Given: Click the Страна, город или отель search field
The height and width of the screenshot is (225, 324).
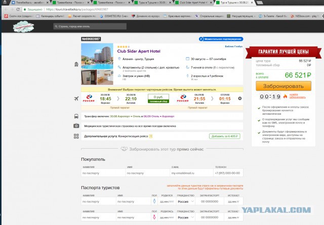Looking at the screenshot, I should (90, 26).
